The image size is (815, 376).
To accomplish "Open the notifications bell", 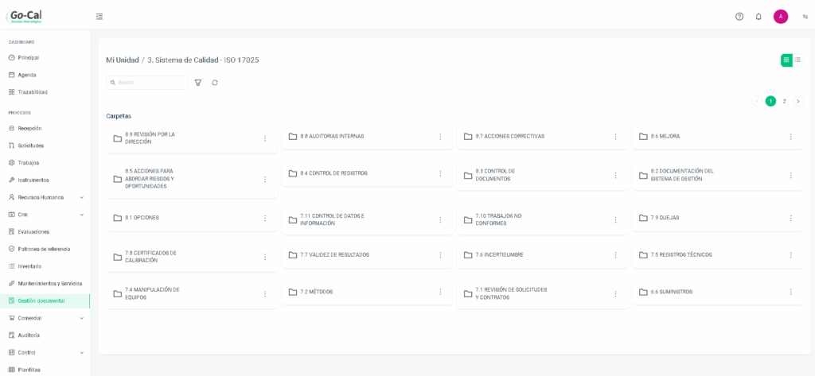I will (x=758, y=17).
